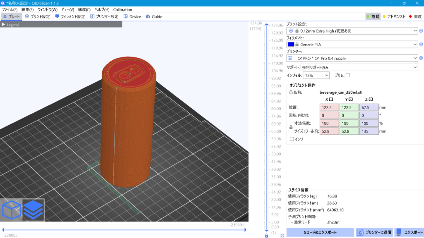Click lock icon below vertical layer slider

(x=267, y=236)
